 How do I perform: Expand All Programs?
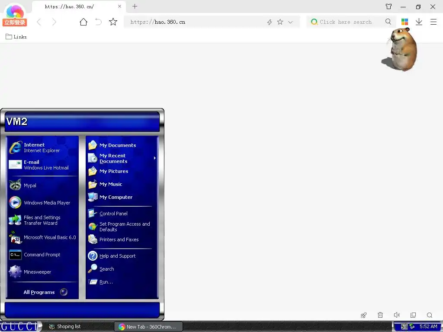45,292
